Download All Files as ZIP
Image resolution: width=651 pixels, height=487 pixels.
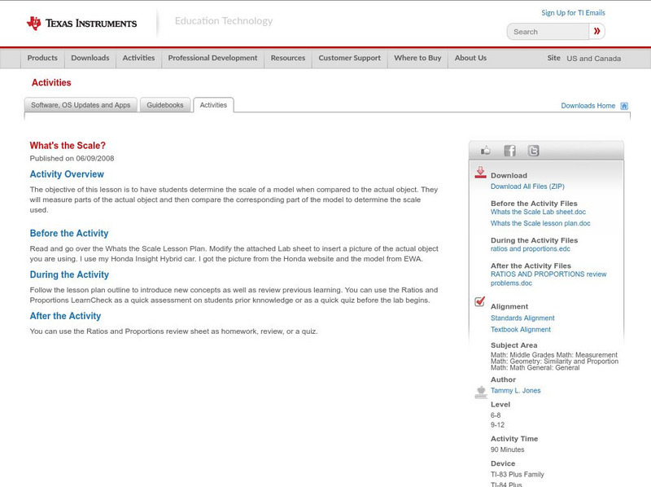(530, 185)
